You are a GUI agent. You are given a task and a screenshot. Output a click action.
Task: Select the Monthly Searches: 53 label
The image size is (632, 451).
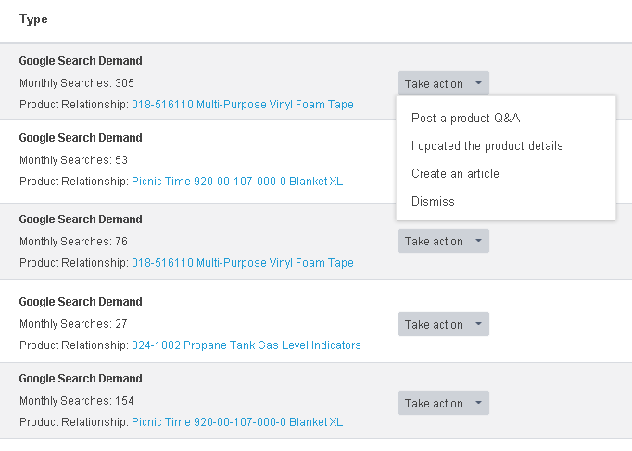coord(73,160)
